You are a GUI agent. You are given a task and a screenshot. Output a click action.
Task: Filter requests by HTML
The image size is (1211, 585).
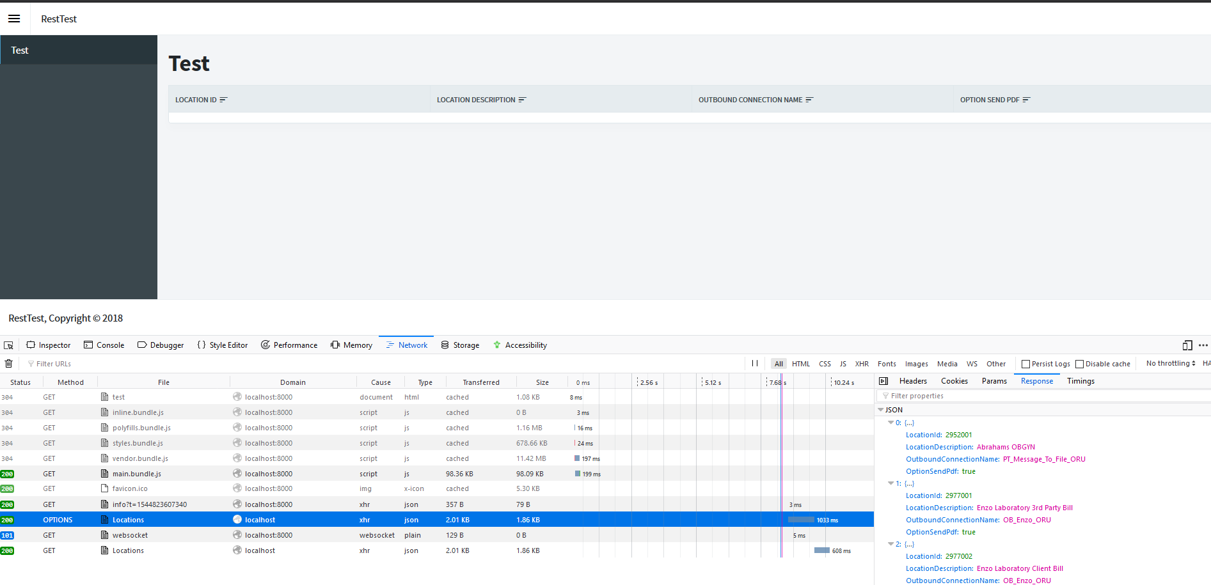[801, 364]
